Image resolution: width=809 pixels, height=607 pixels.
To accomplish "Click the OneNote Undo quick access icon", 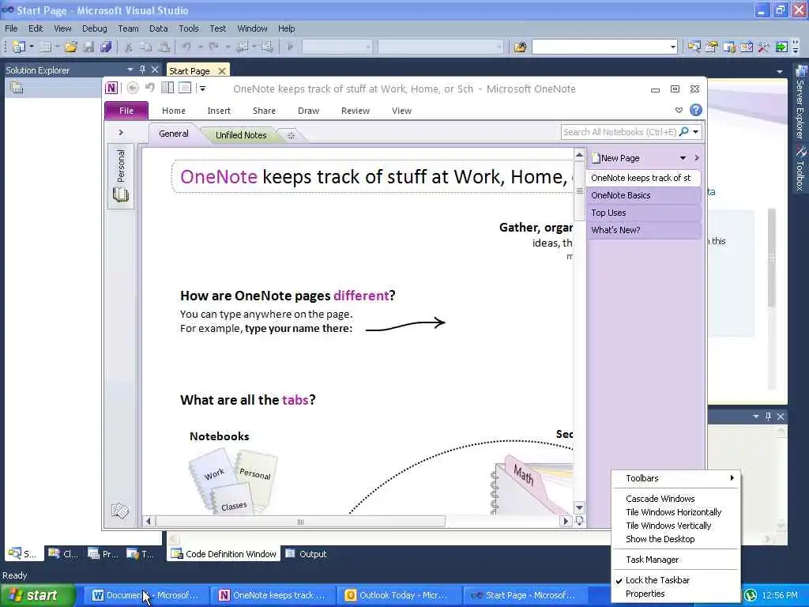I will pos(149,88).
